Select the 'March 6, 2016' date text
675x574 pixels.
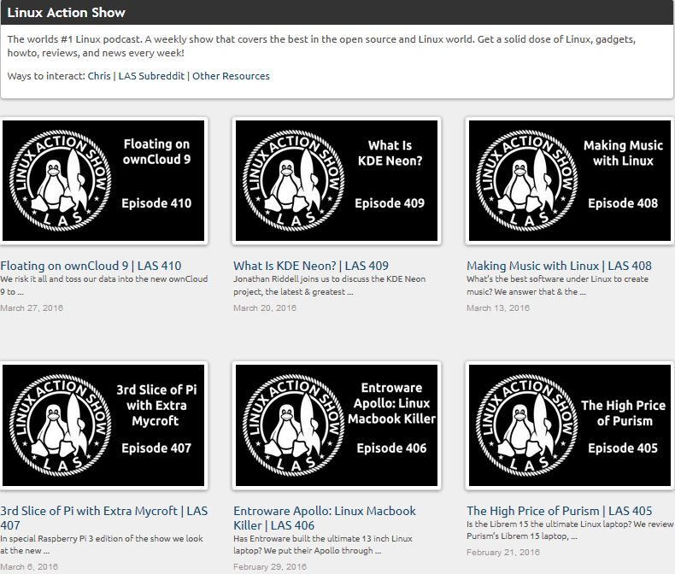click(x=29, y=566)
